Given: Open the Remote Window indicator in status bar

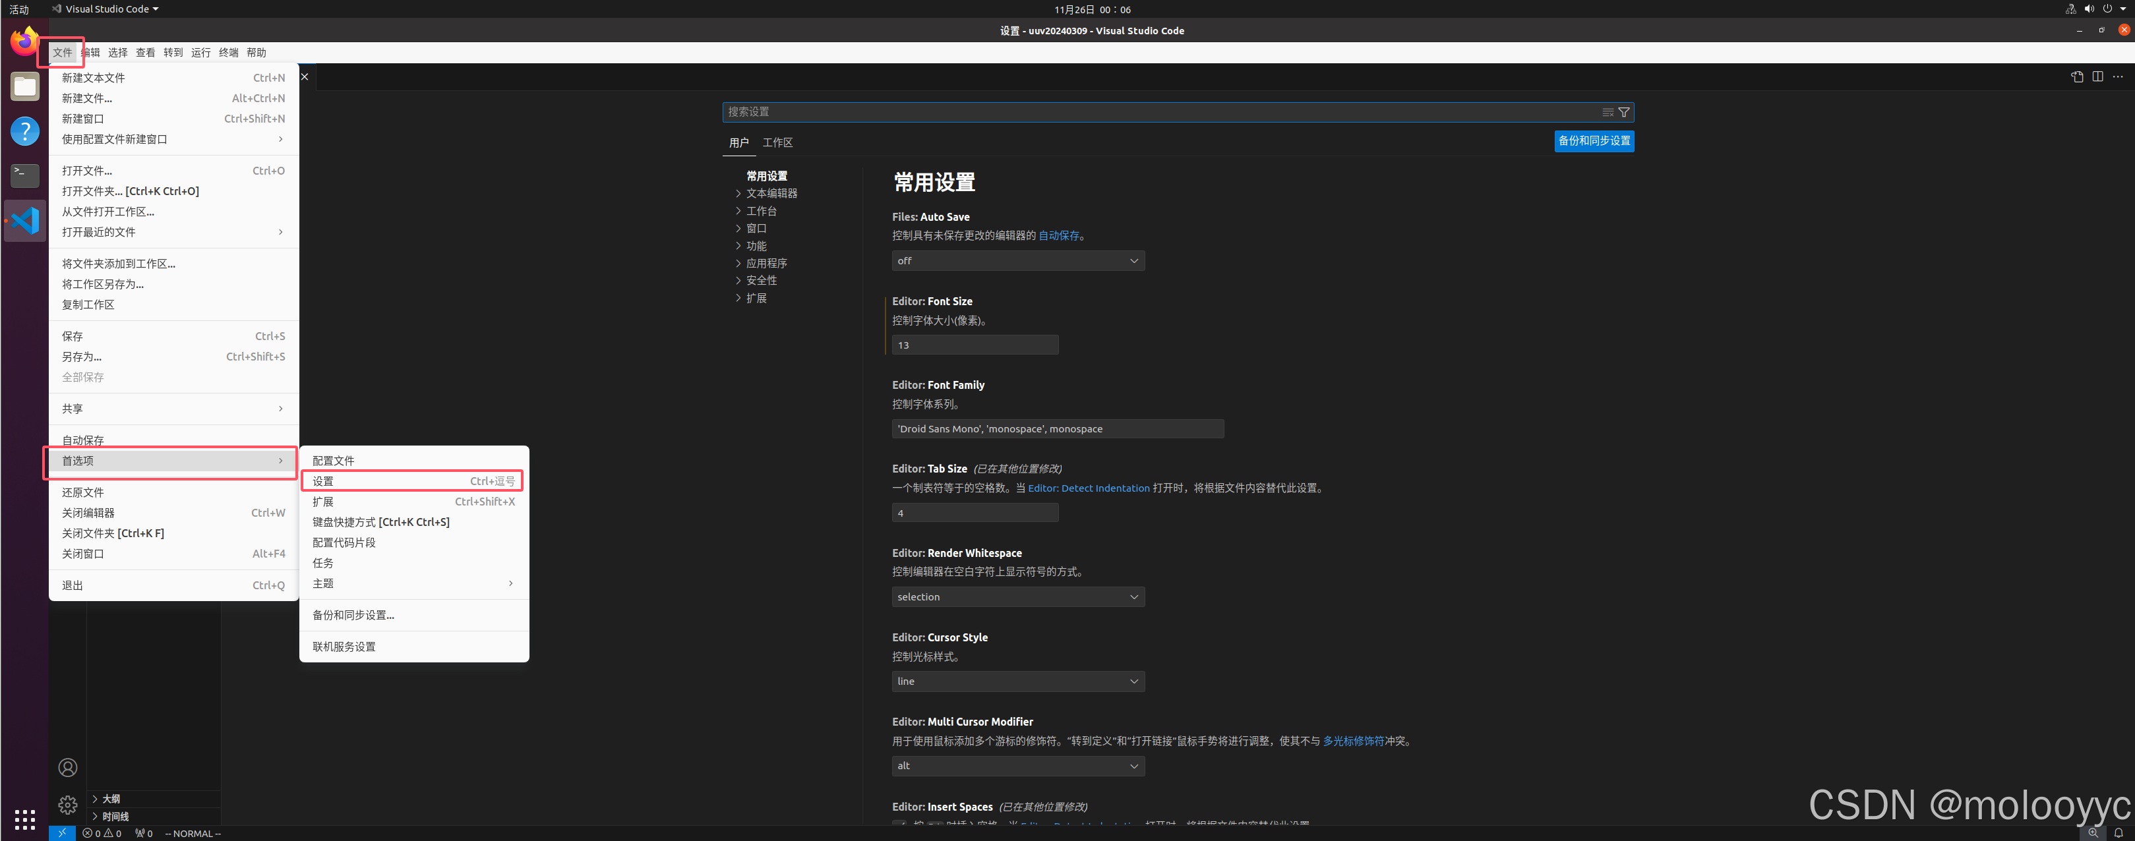Looking at the screenshot, I should tap(61, 834).
